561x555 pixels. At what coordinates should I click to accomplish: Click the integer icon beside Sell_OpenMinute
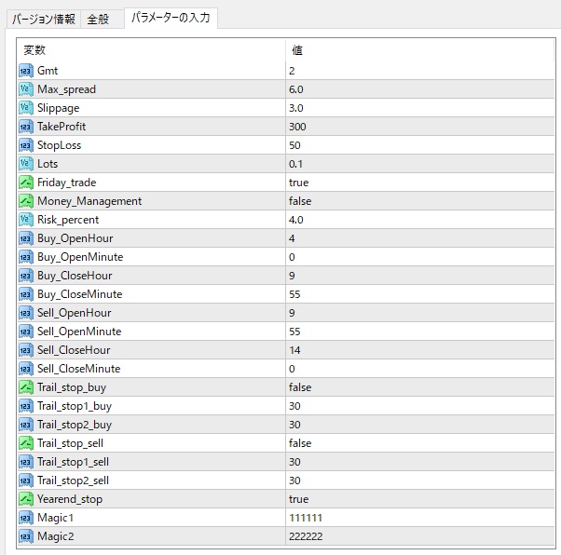(x=26, y=332)
